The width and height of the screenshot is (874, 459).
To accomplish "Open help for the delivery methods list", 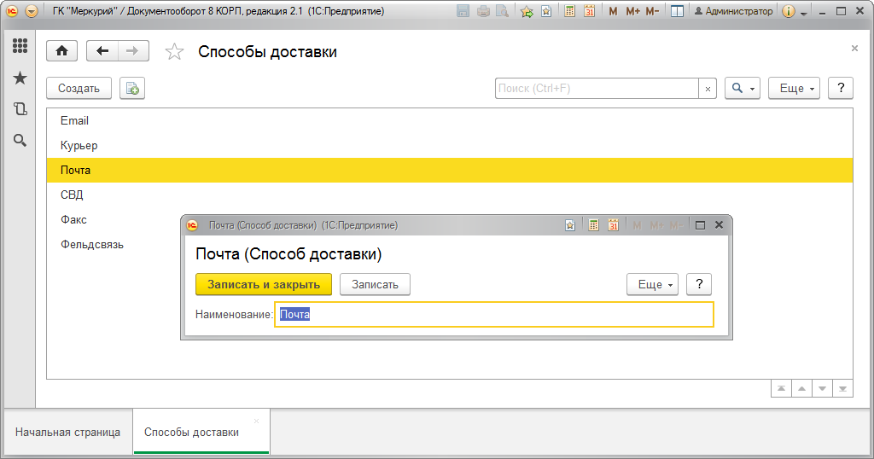I will [841, 88].
